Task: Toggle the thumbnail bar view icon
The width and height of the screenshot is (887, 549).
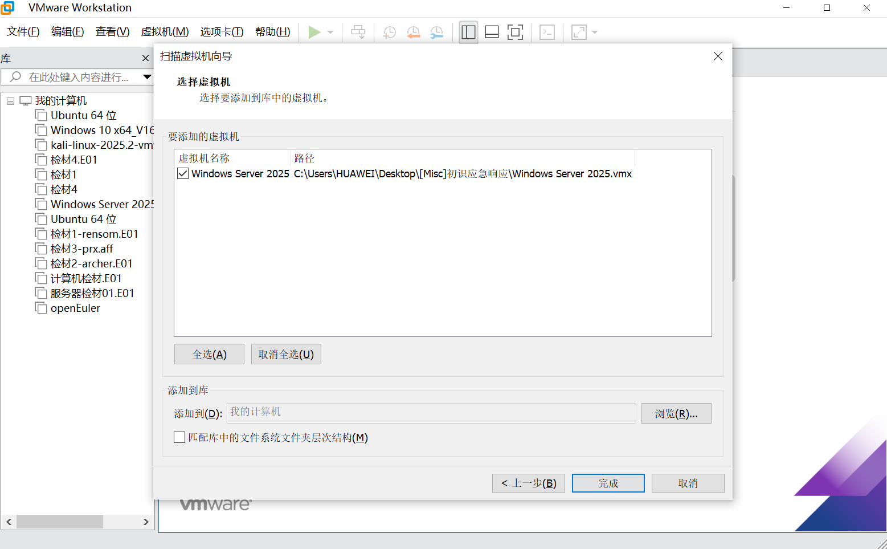Action: (492, 32)
